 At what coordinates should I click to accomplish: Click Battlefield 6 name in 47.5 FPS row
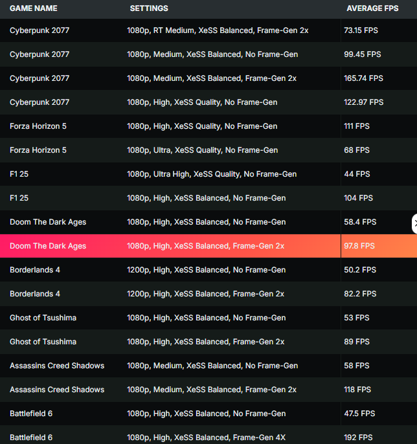31,414
